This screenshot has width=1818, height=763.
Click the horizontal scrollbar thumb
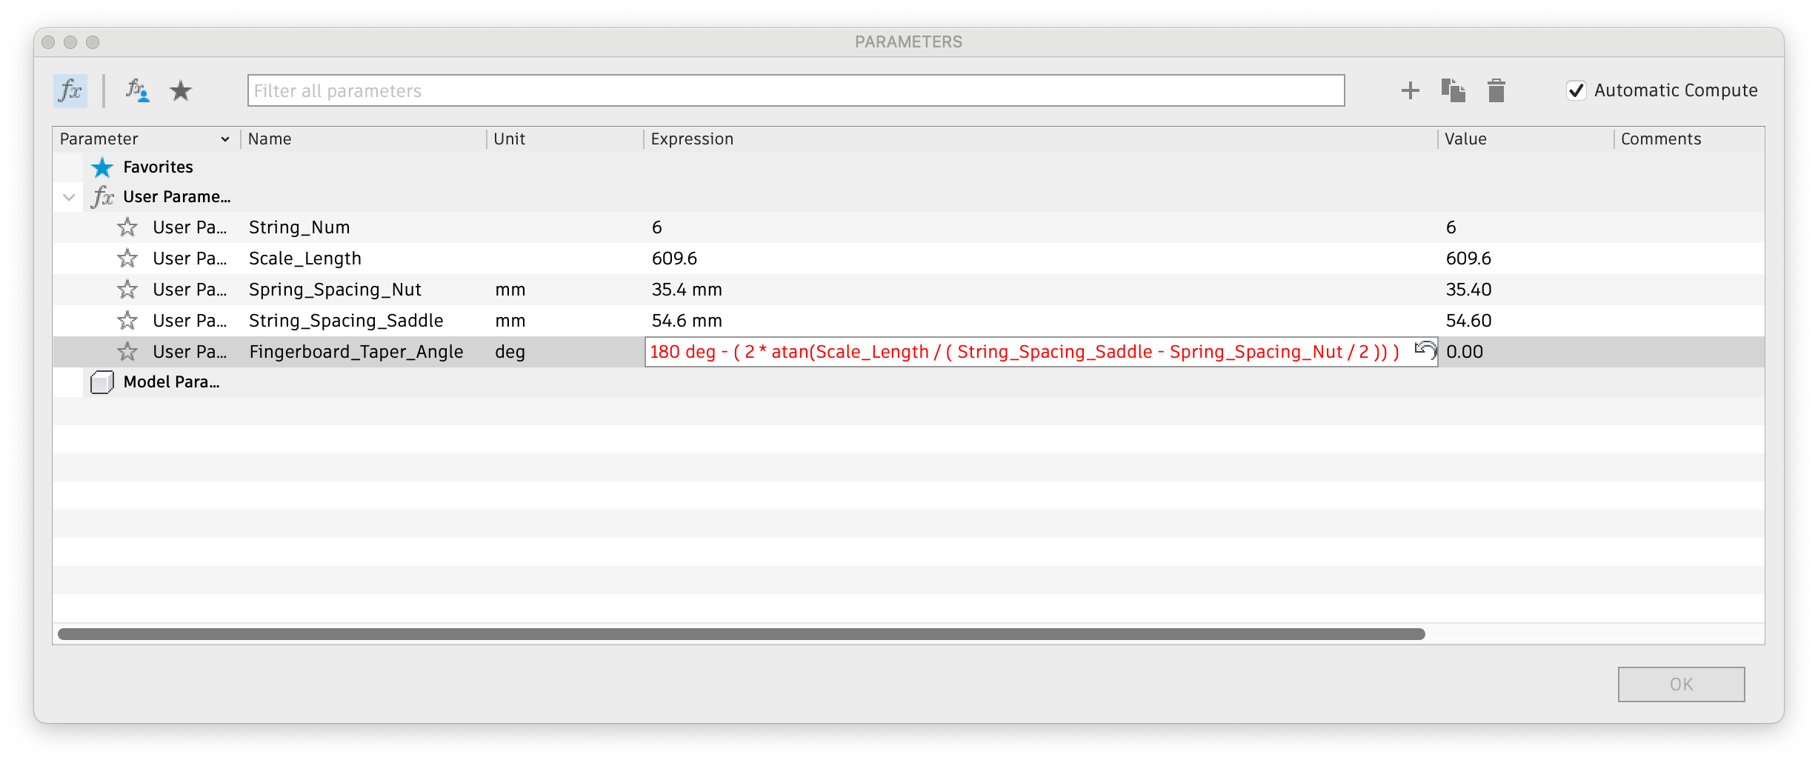pos(742,634)
